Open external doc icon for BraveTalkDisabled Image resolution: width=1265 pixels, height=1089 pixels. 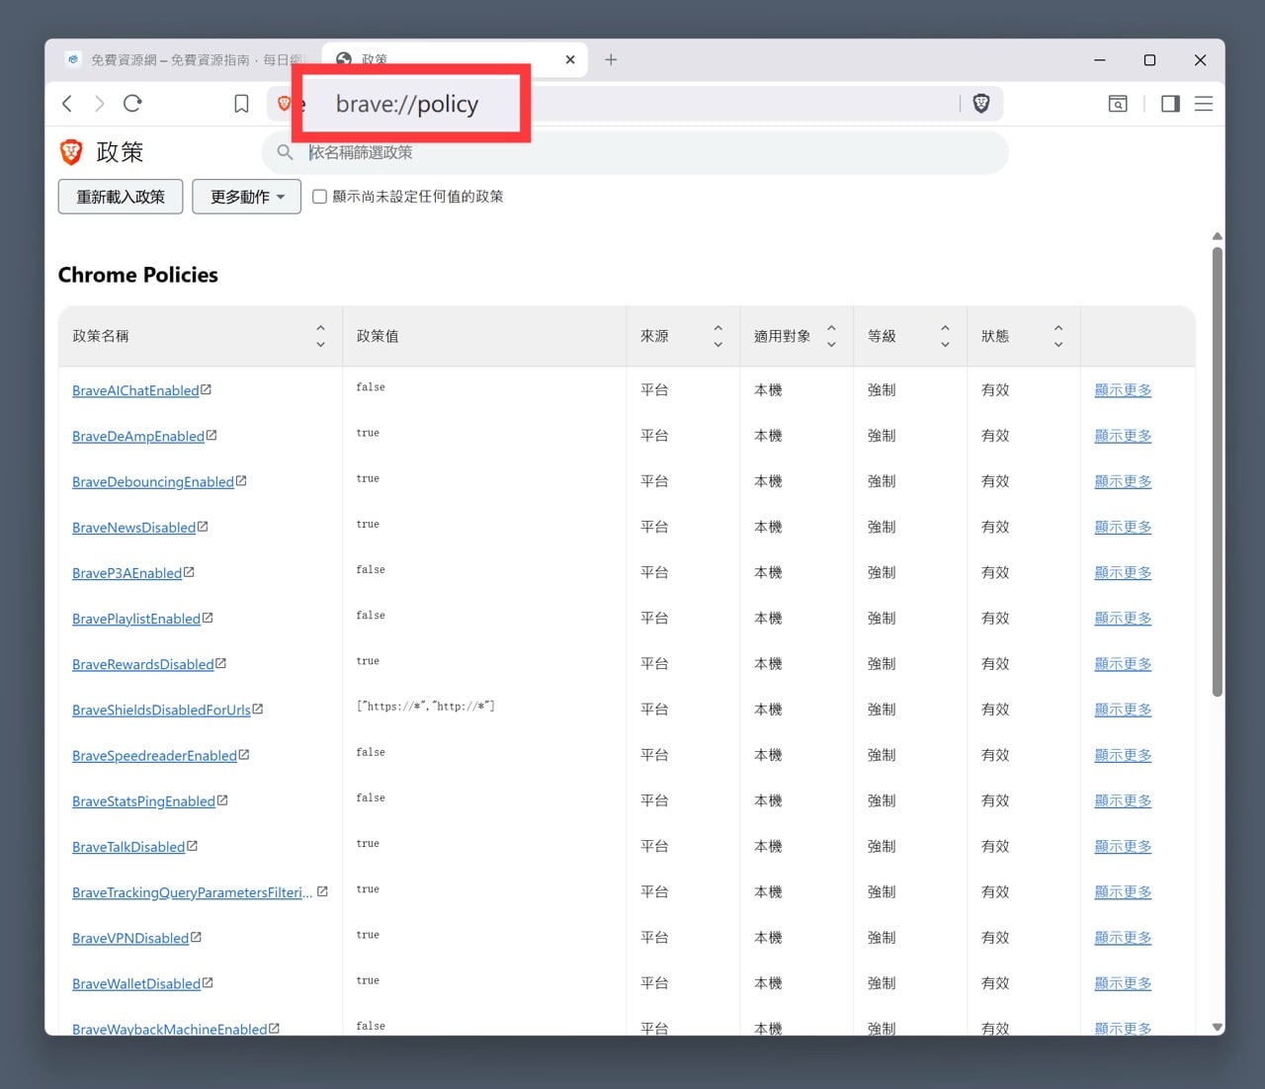pyautogui.click(x=192, y=846)
